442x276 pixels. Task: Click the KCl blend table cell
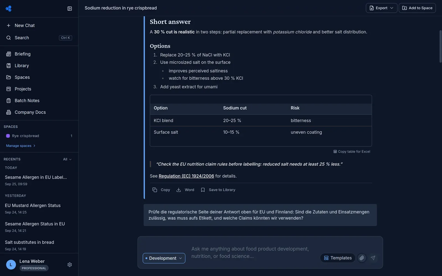click(164, 121)
